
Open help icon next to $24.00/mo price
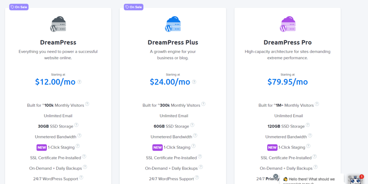point(194,82)
